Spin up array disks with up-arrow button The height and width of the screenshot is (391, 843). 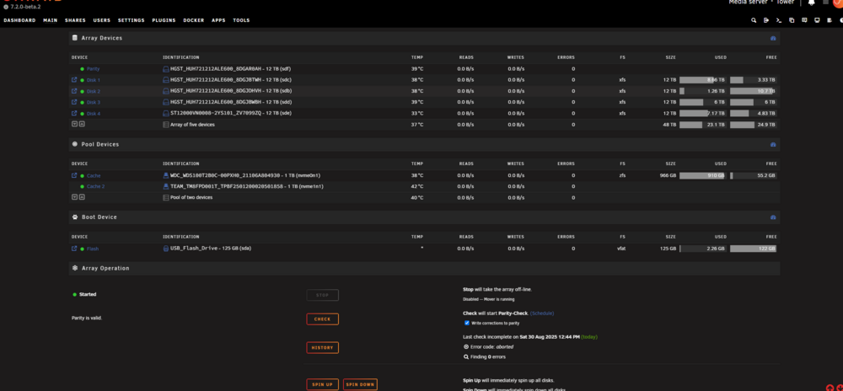tap(82, 124)
